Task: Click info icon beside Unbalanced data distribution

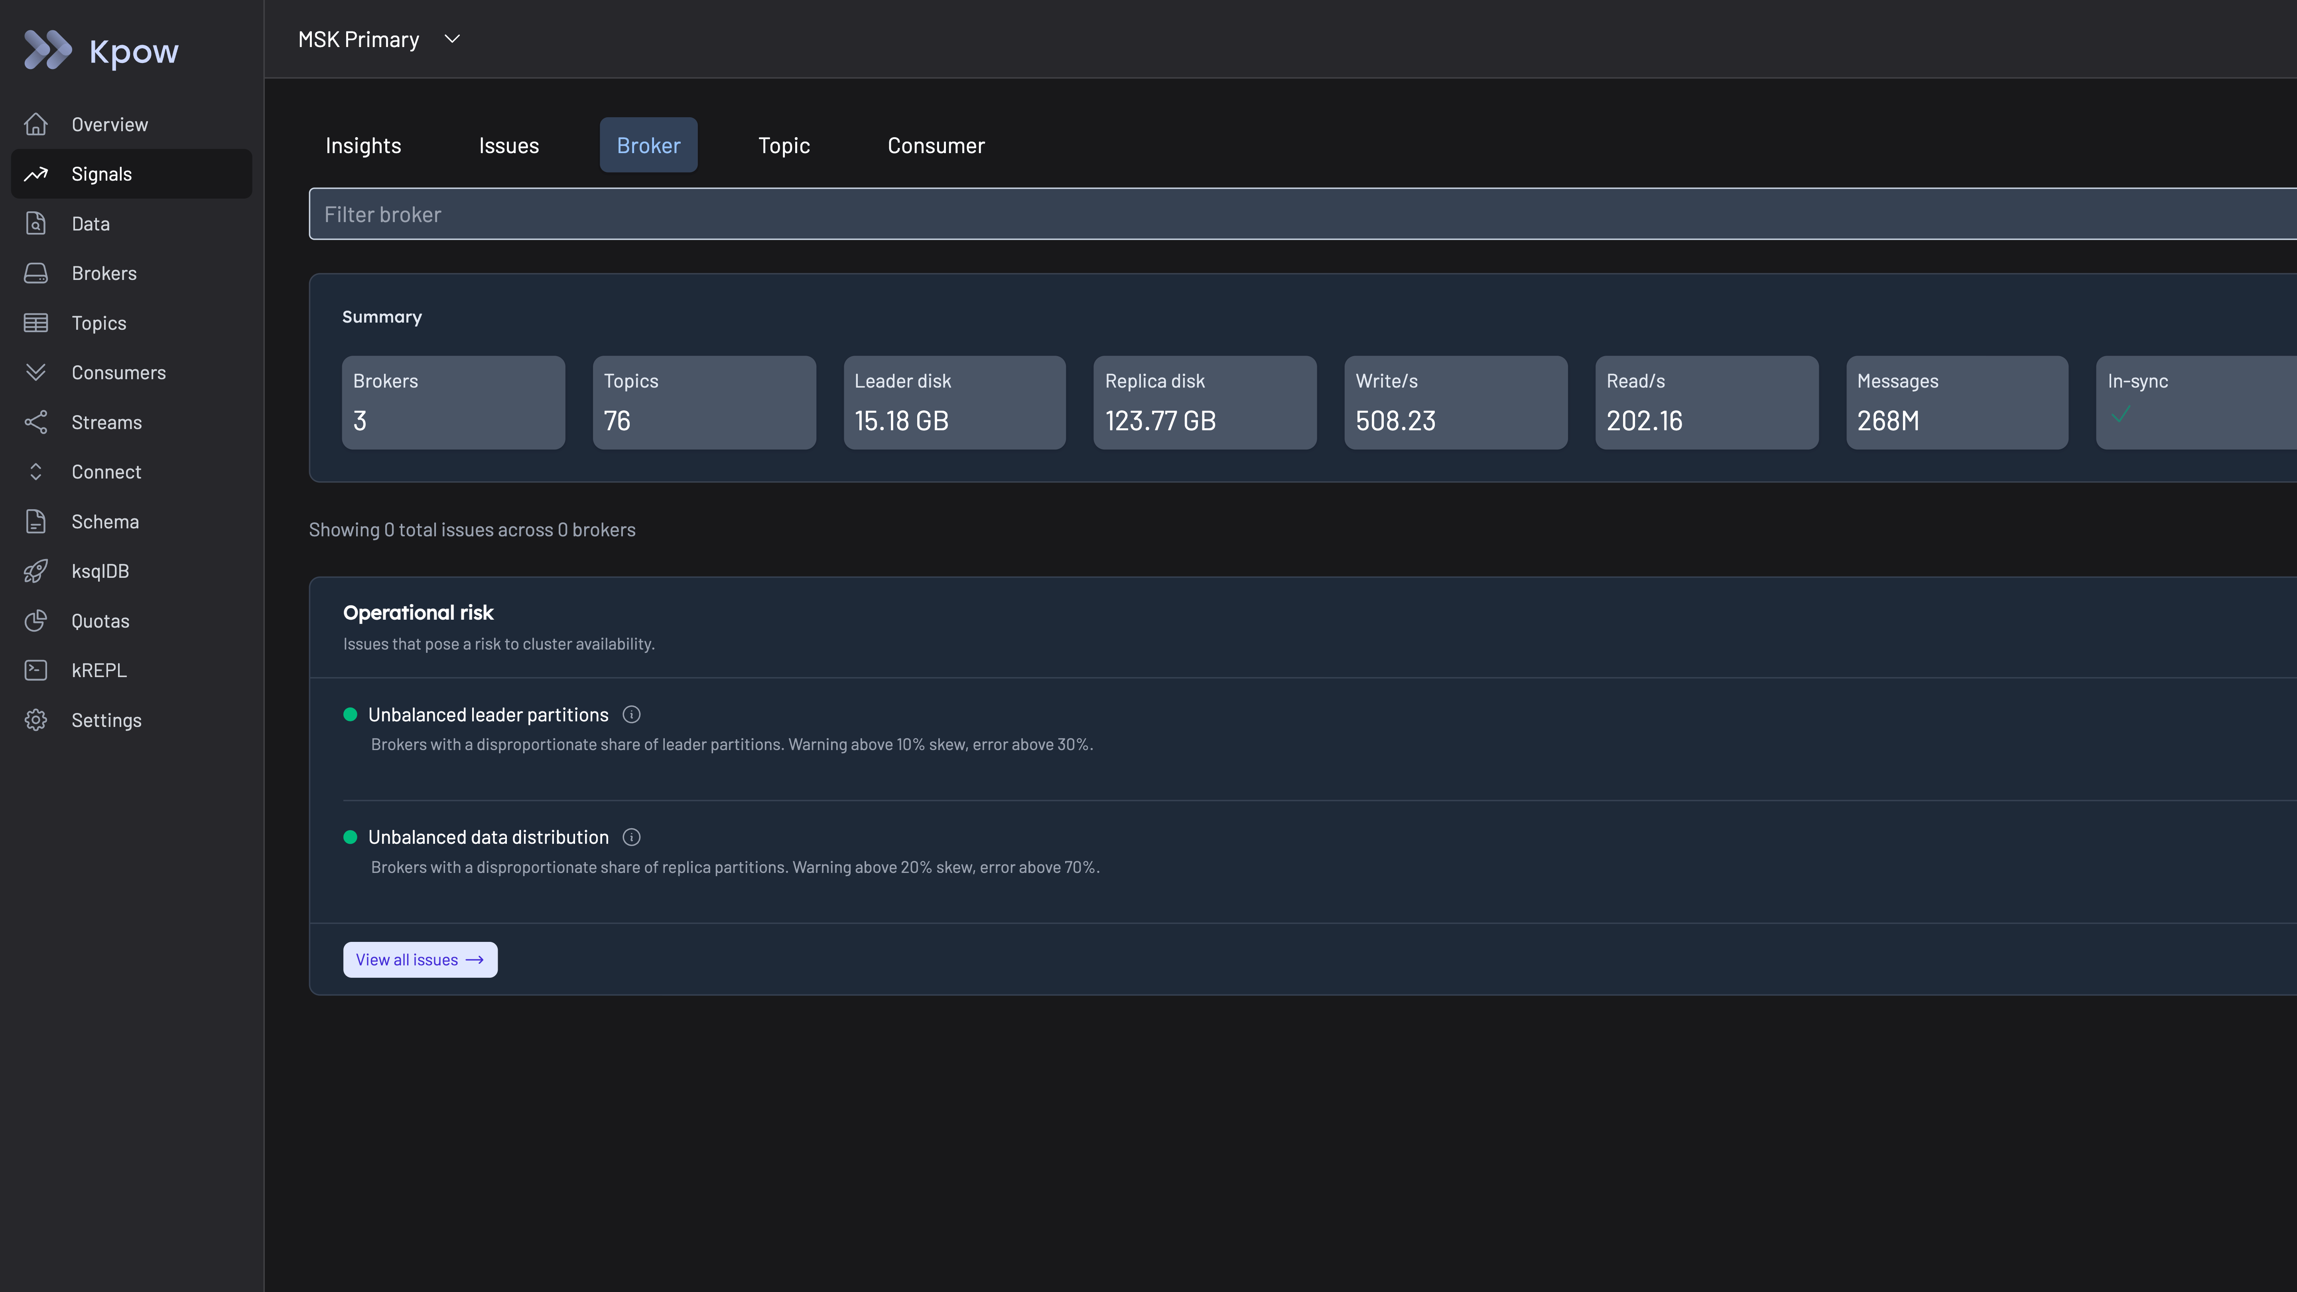Action: (x=631, y=837)
